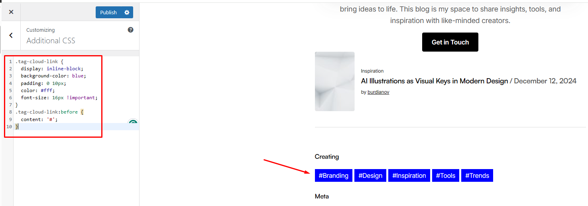Go back using the left chevron arrow
This screenshot has height=206, width=588.
tap(11, 35)
